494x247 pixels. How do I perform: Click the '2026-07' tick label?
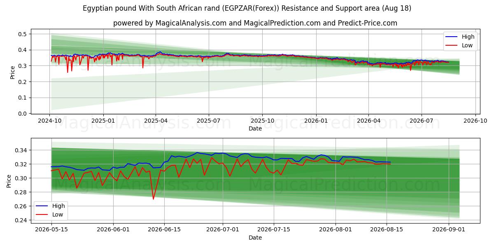(x=421, y=121)
